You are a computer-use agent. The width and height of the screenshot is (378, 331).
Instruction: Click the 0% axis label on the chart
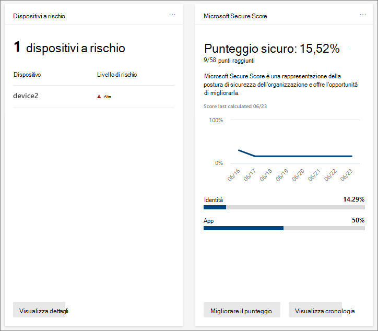[219, 163]
